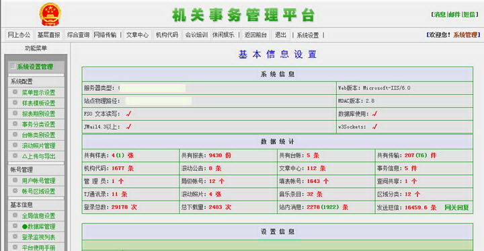Click the 系统管理 user name link

click(465, 35)
